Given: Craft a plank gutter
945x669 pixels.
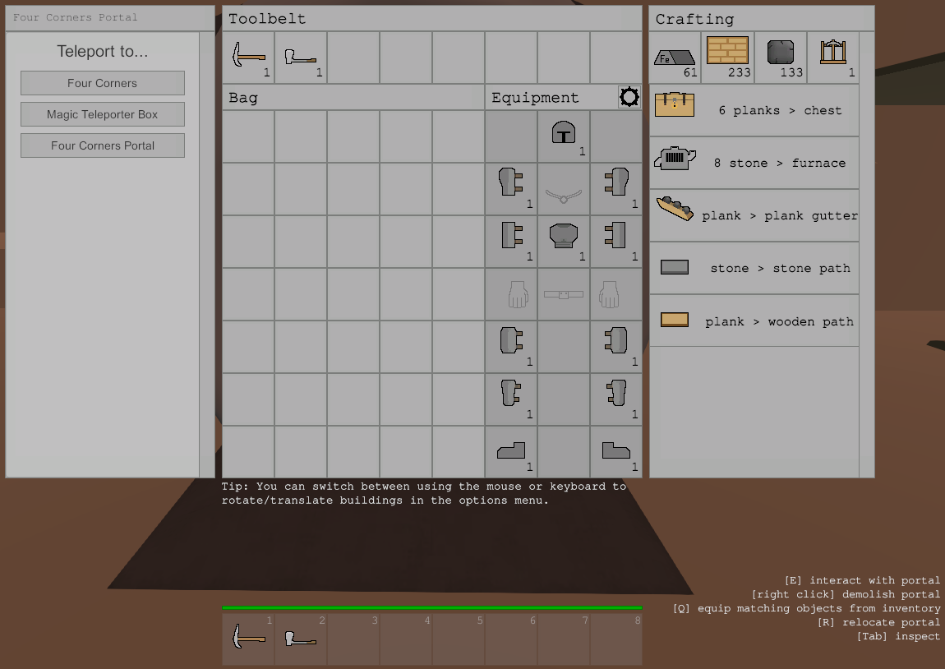Looking at the screenshot, I should tap(754, 215).
